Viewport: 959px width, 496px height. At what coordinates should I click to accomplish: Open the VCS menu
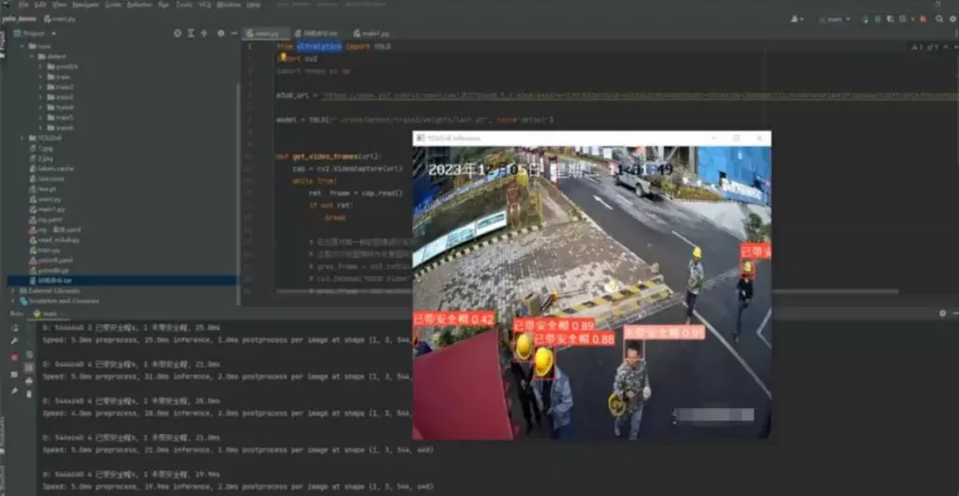(x=206, y=5)
